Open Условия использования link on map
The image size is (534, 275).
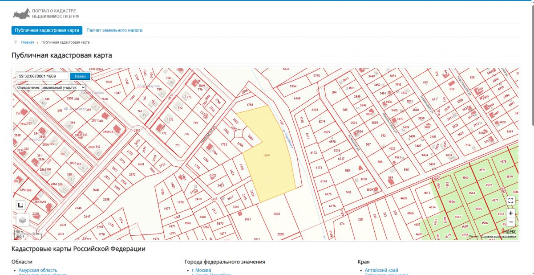pyautogui.click(x=498, y=236)
